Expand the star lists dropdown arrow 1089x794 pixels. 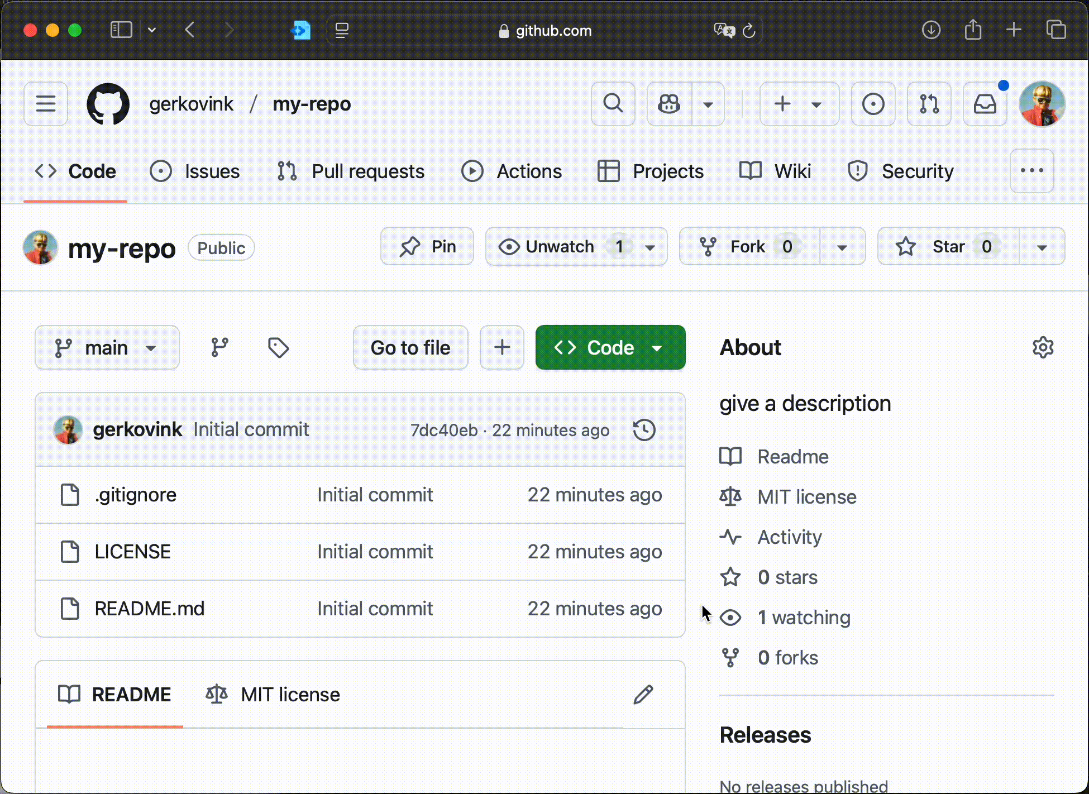(x=1042, y=246)
